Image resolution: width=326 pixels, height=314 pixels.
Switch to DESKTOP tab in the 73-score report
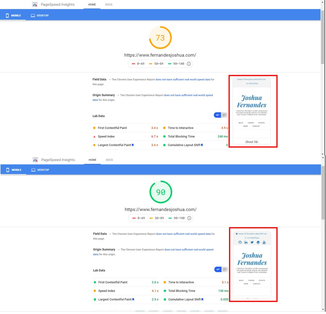pyautogui.click(x=40, y=16)
